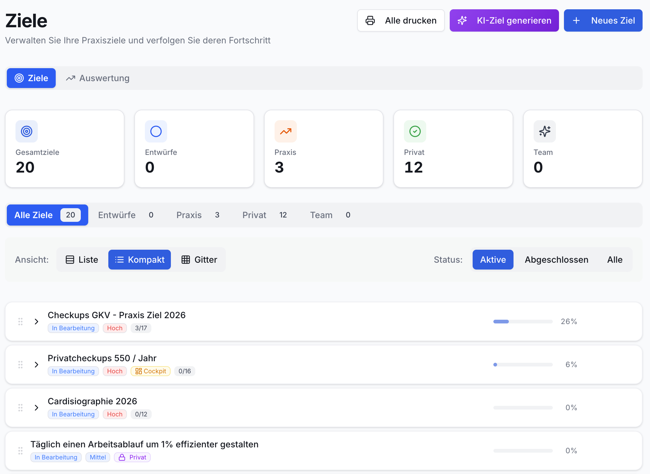The height and width of the screenshot is (474, 650).
Task: Expand the Privatcheckups 550 / Jahr goal
Action: 37,365
